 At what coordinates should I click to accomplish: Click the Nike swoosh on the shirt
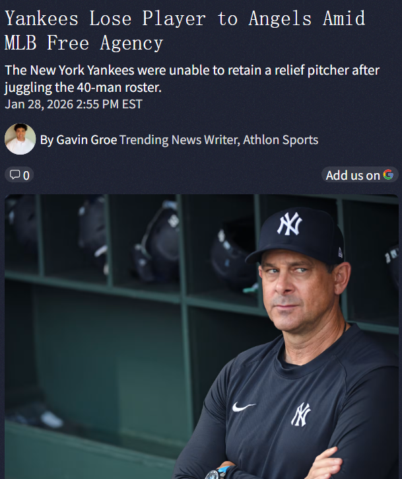click(244, 406)
